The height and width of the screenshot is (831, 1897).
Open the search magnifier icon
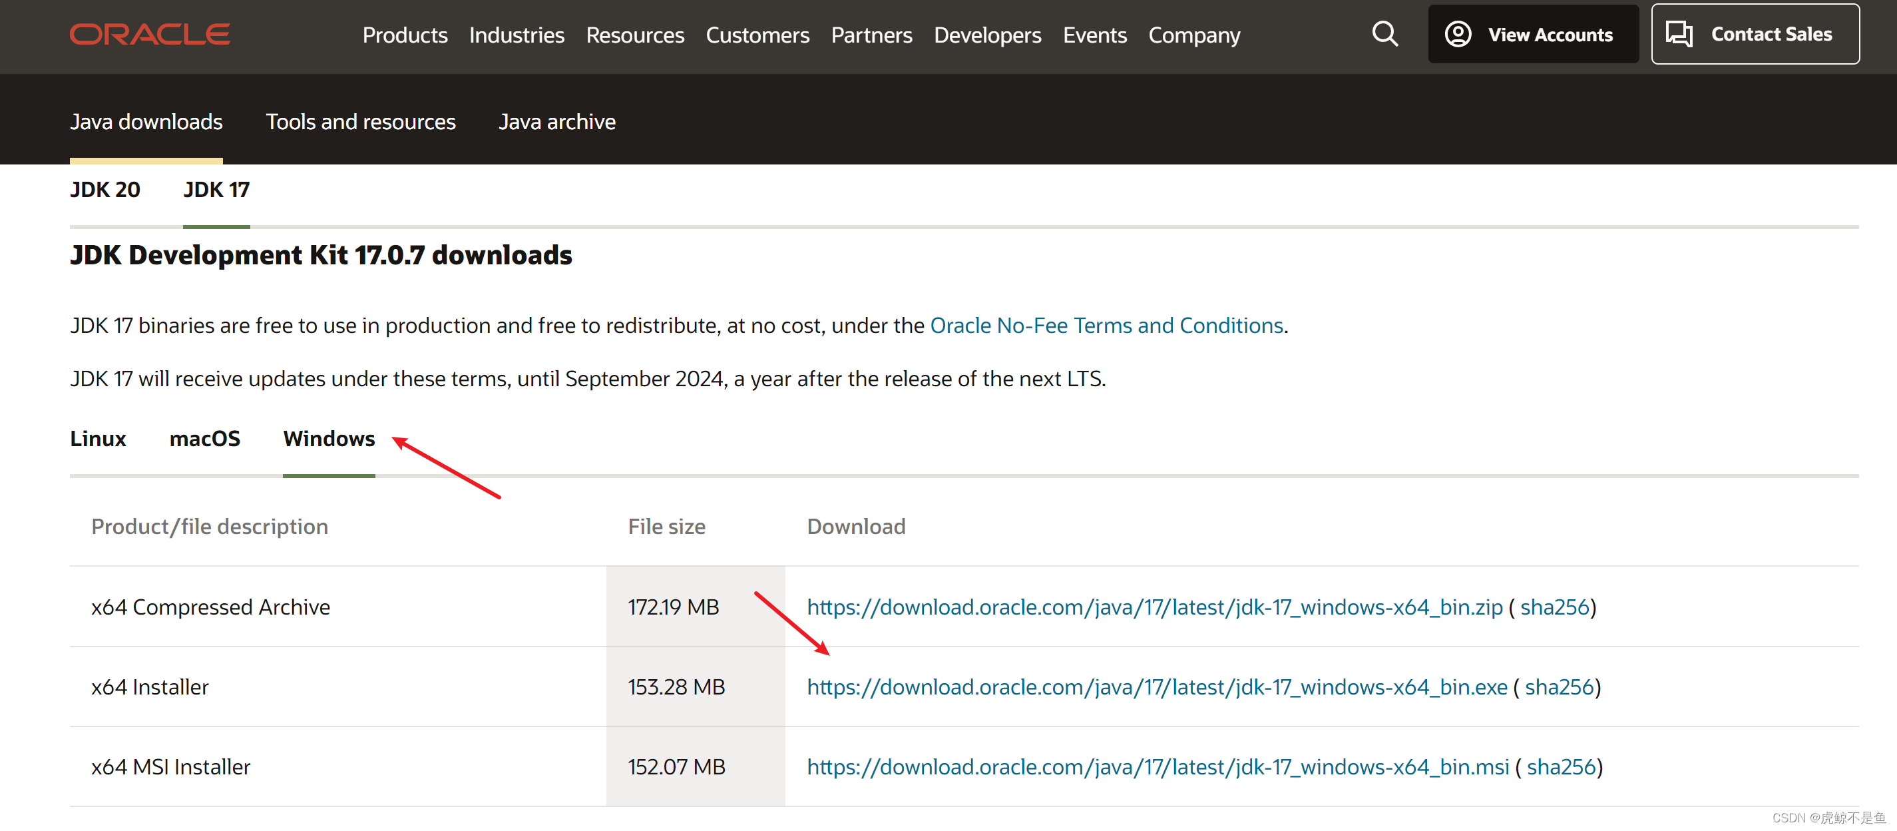click(1384, 34)
